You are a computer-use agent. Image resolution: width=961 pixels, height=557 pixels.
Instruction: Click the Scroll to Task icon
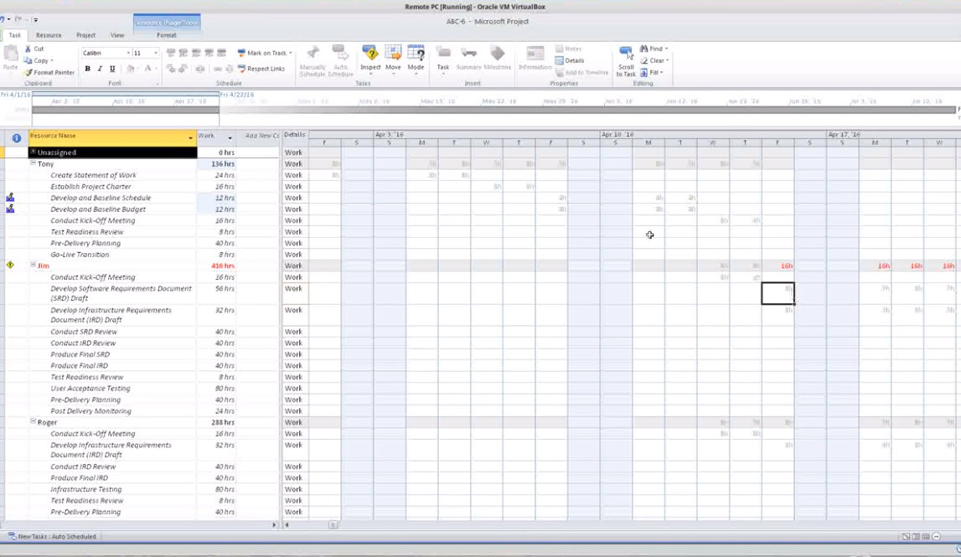626,54
